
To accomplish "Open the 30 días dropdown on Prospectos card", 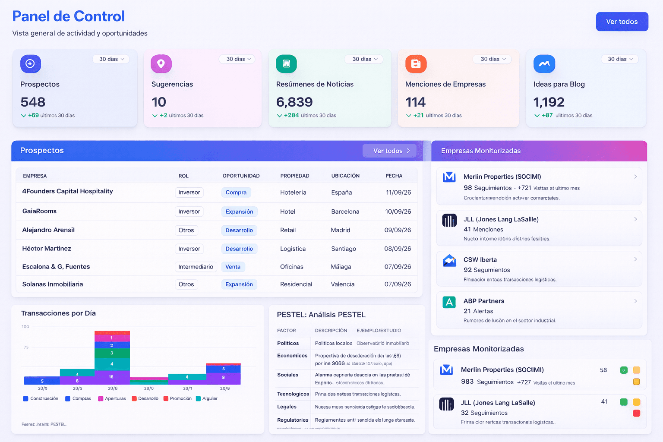I will click(x=111, y=59).
